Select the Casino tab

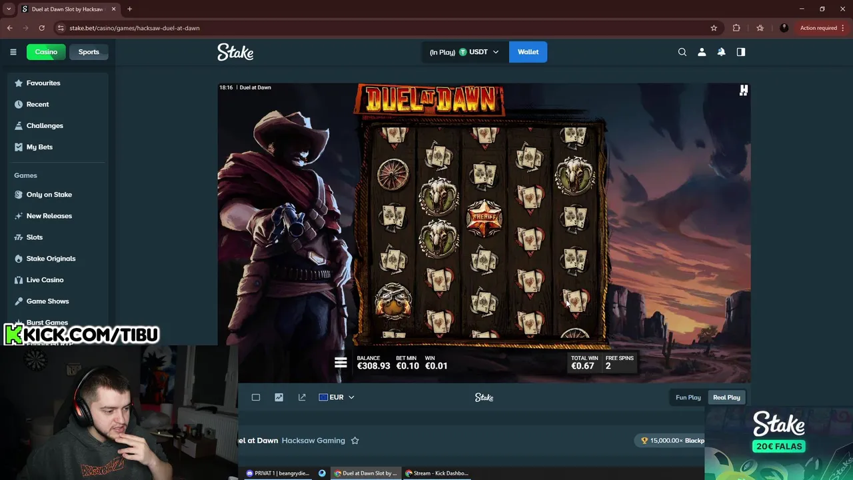[x=46, y=52]
